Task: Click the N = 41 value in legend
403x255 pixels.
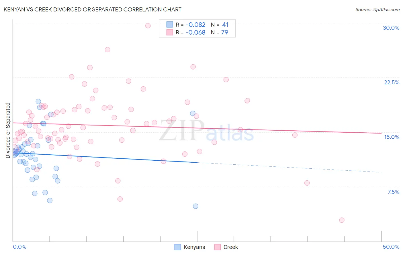Action: [220, 25]
